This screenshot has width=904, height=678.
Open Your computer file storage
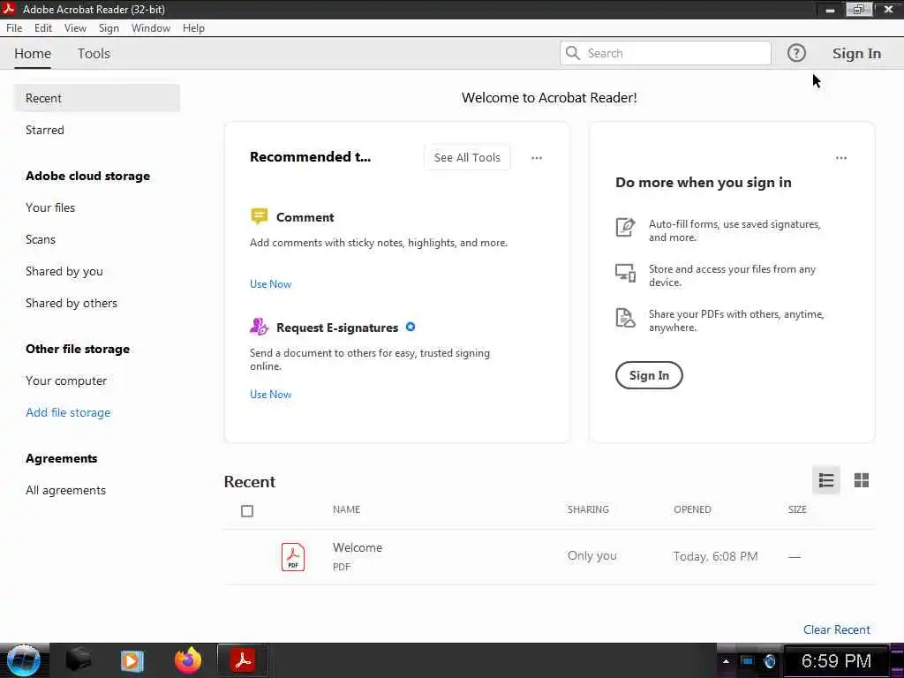tap(65, 380)
